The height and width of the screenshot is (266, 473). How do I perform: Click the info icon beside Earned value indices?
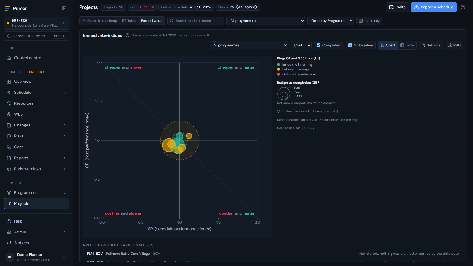click(x=127, y=35)
